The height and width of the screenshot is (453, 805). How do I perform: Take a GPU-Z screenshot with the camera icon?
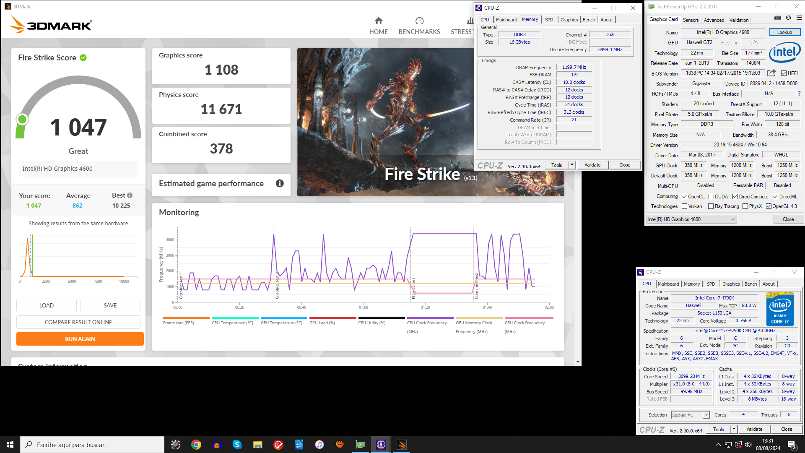[x=778, y=18]
